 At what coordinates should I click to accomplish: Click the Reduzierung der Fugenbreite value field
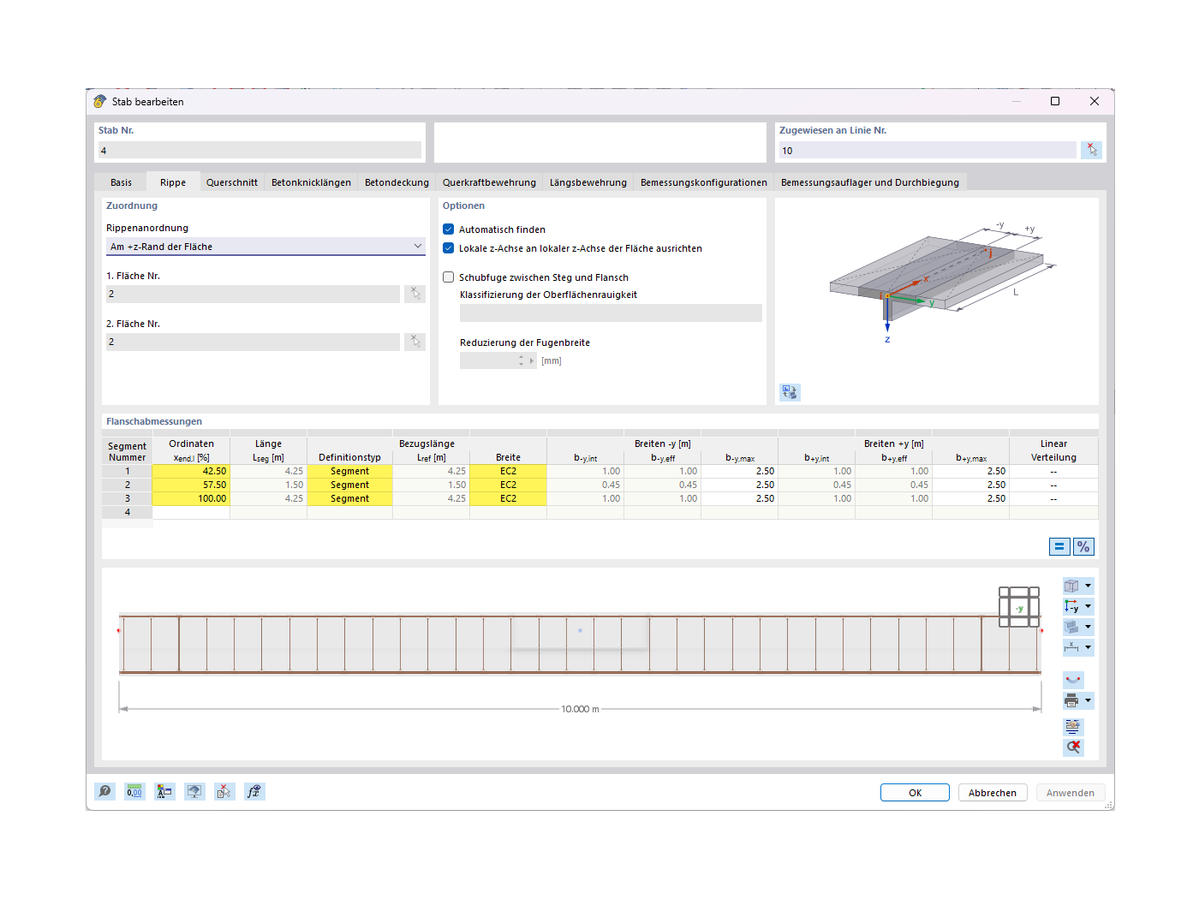[488, 360]
